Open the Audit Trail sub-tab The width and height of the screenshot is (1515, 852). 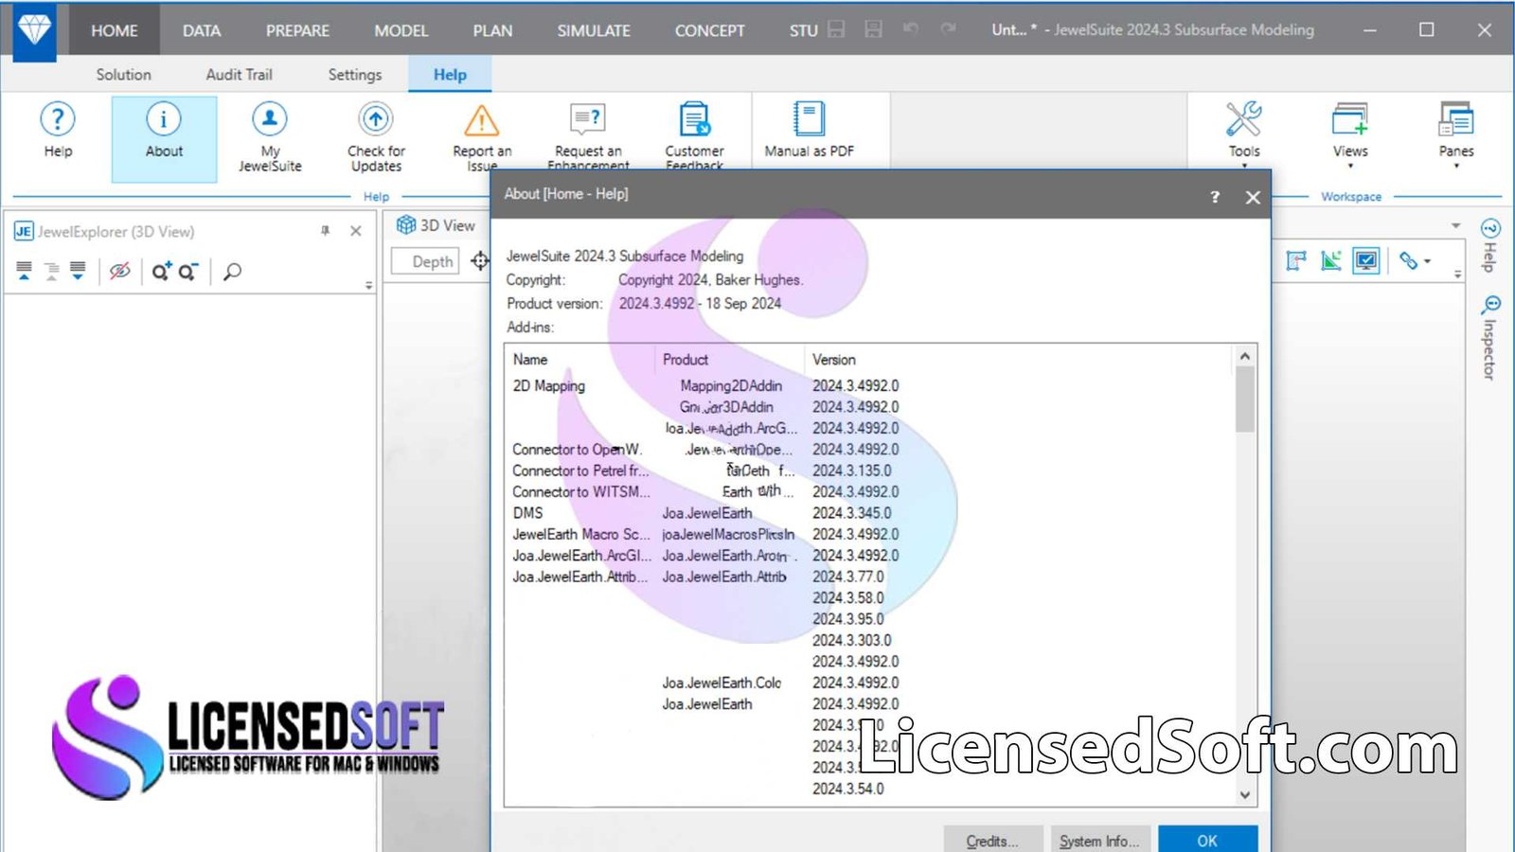[x=239, y=74]
